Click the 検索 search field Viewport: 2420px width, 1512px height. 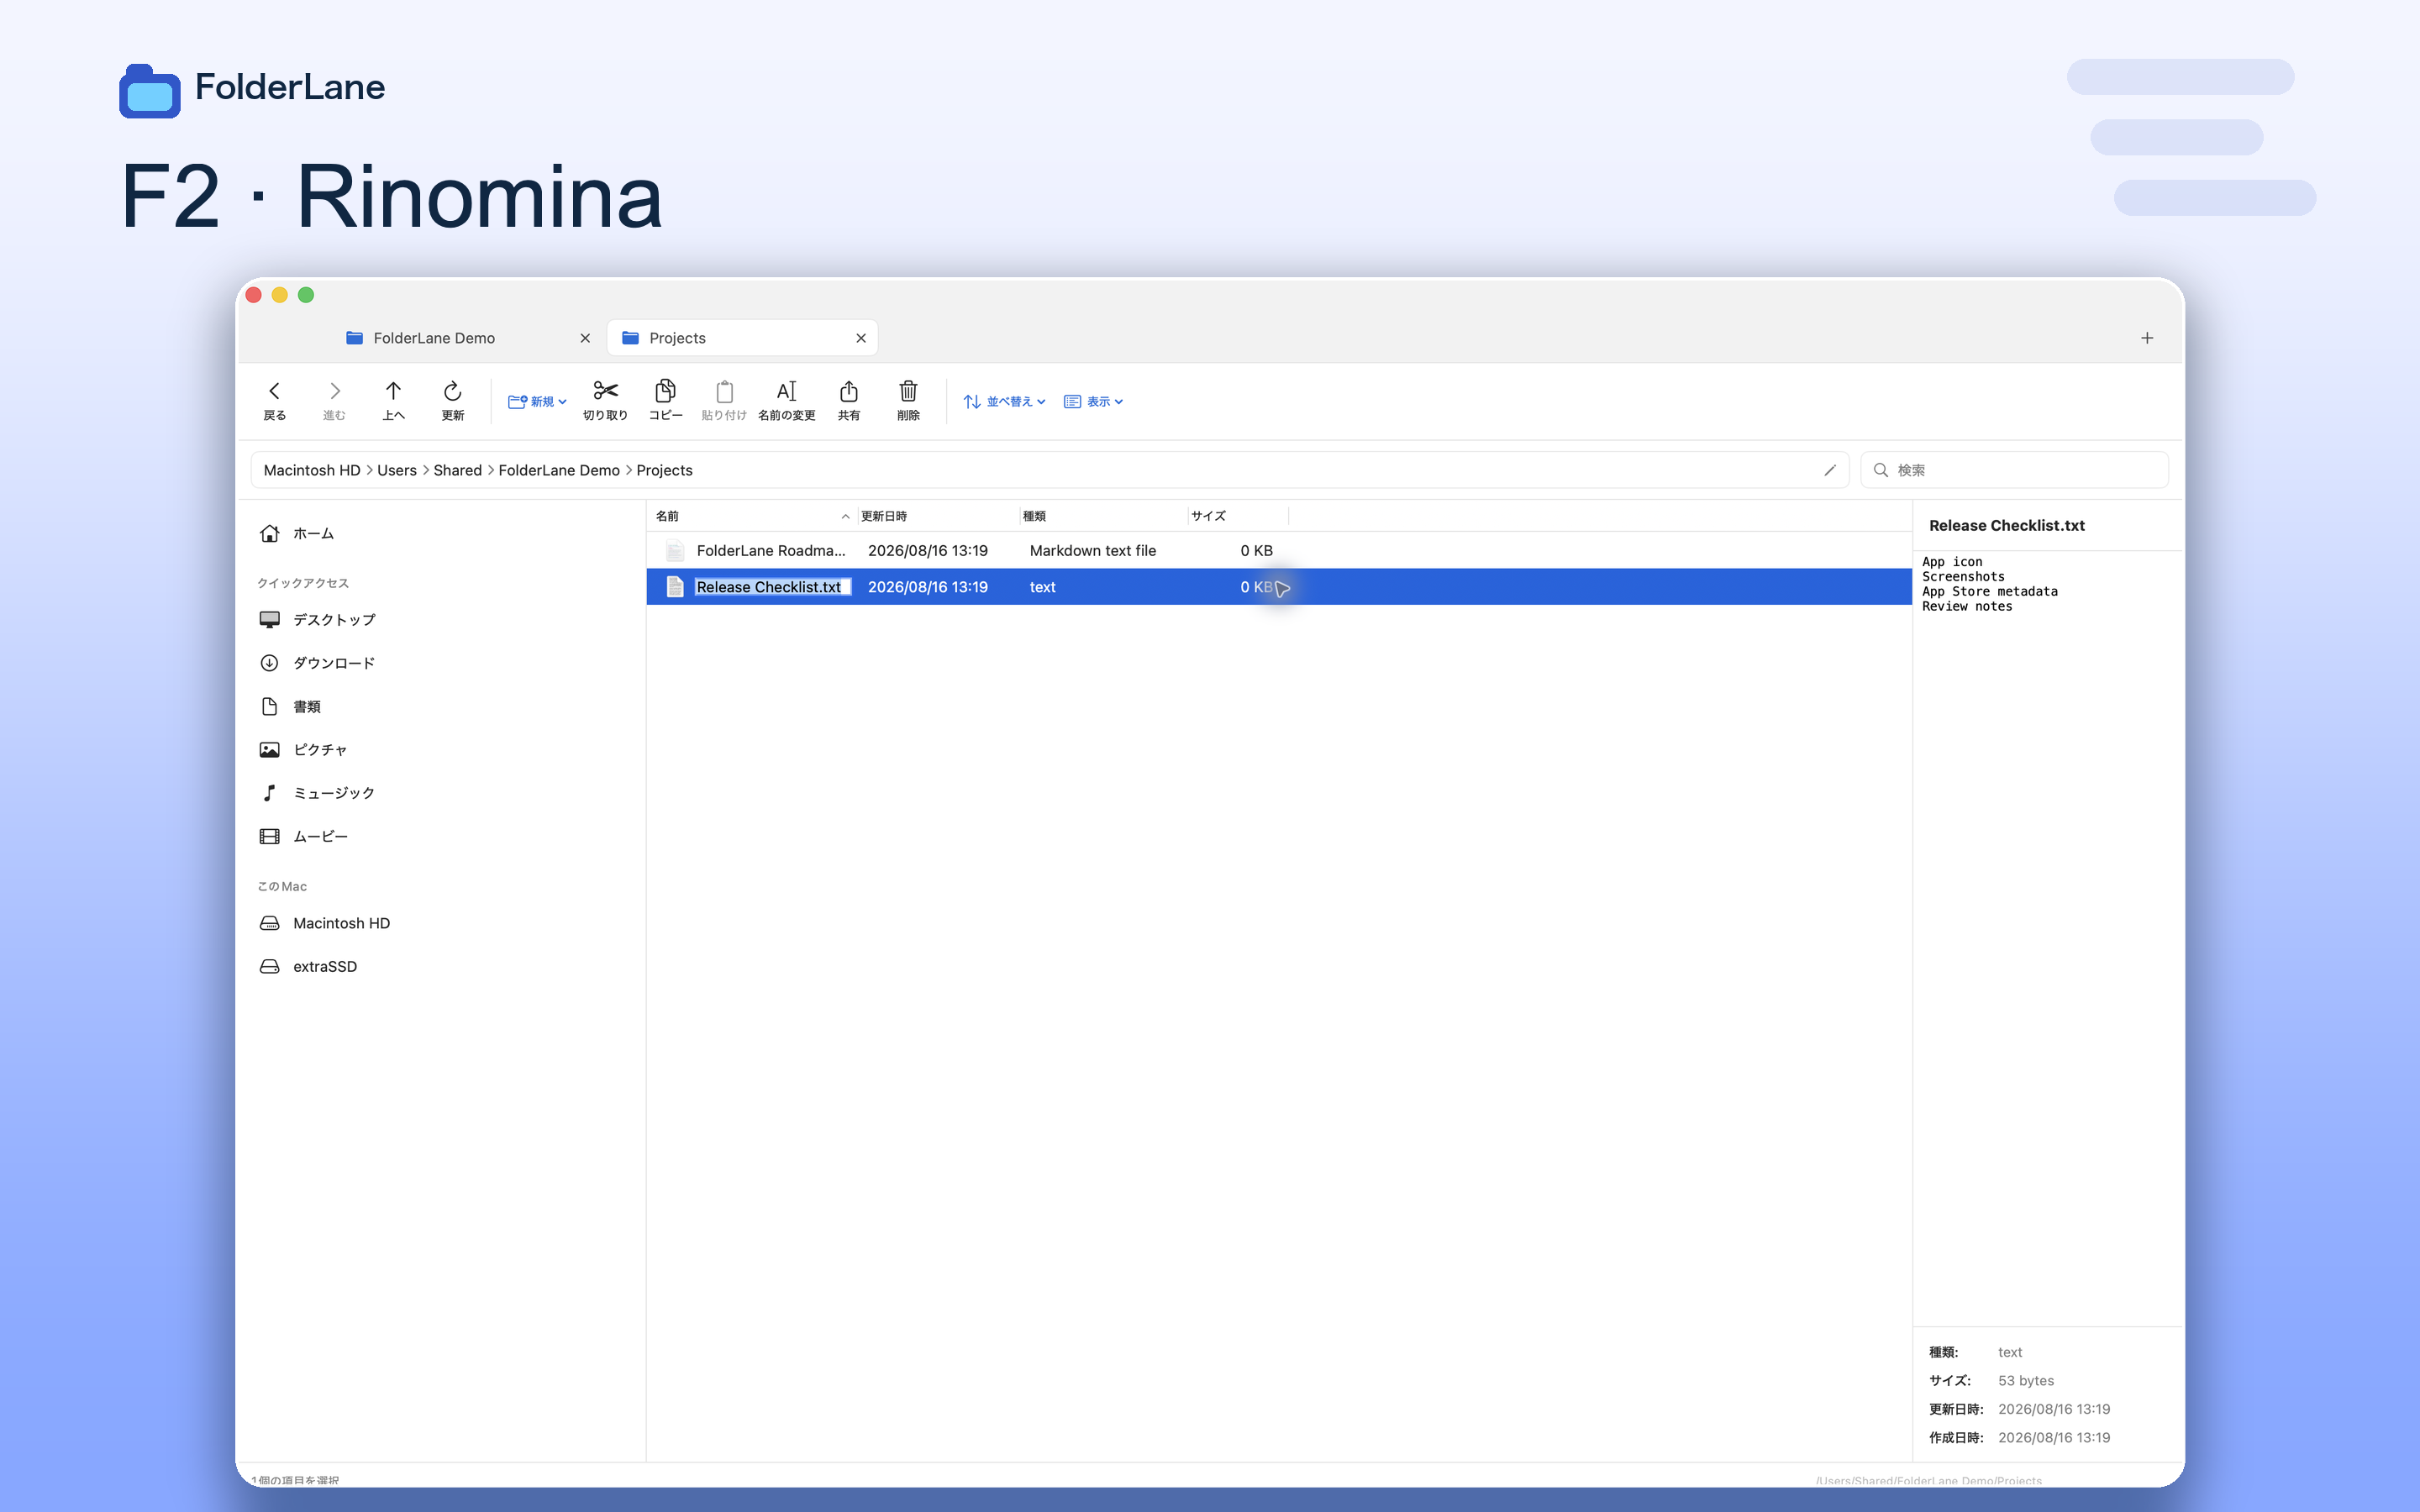coord(2014,470)
